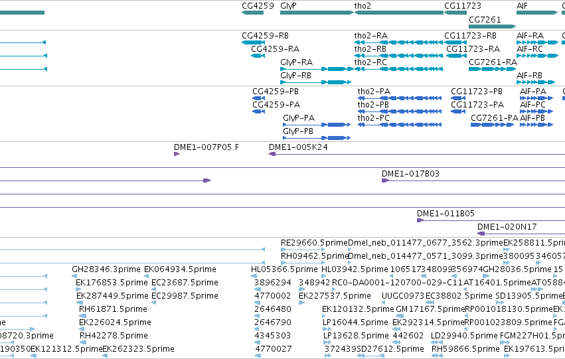Viewport: 565px width, 359px height.
Task: Open EST EK226024.5prime
Action: [x=82, y=329]
